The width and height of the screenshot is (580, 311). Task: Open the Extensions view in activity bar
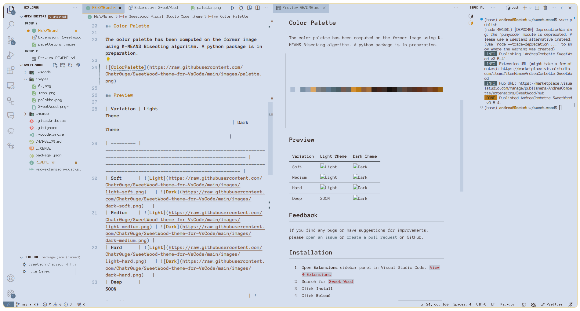(11, 70)
